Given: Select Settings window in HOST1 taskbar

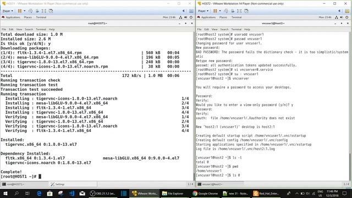Looking at the screenshot, I should (x=73, y=184).
